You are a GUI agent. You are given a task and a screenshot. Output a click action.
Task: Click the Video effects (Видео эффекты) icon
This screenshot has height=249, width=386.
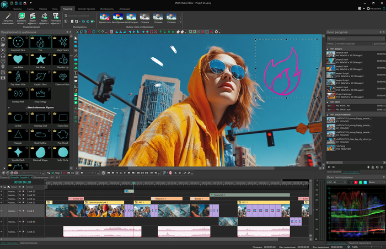(x=33, y=18)
